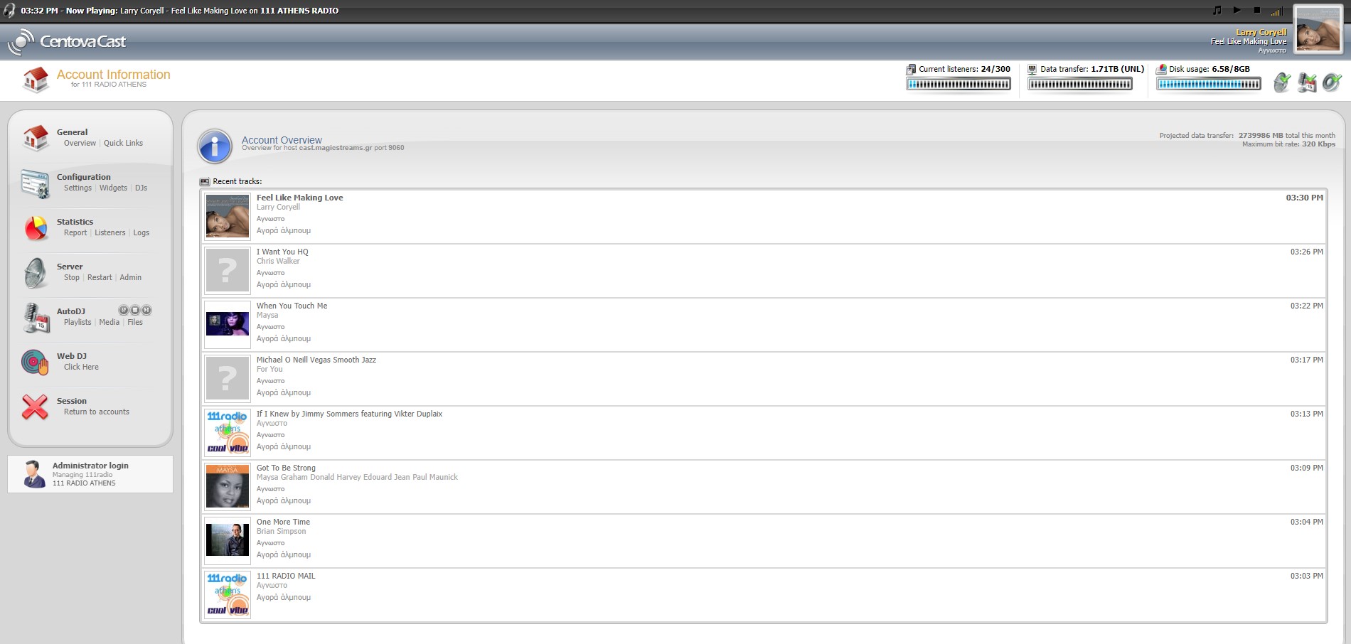The image size is (1351, 644).
Task: Open the Listeners statistics page
Action: point(110,232)
